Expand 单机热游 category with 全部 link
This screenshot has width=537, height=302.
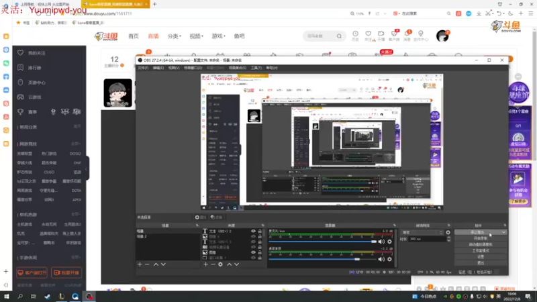75,214
